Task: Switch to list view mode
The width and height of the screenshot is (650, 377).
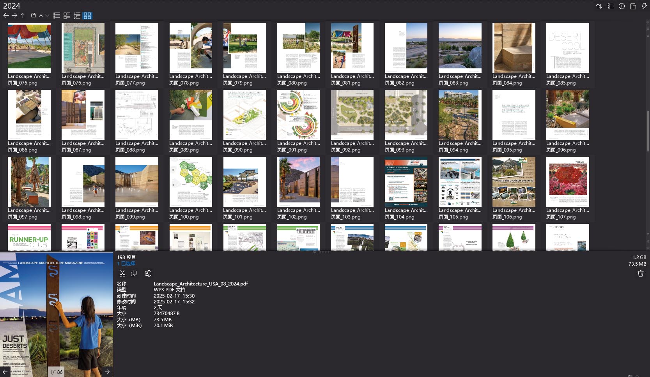Action: point(57,16)
